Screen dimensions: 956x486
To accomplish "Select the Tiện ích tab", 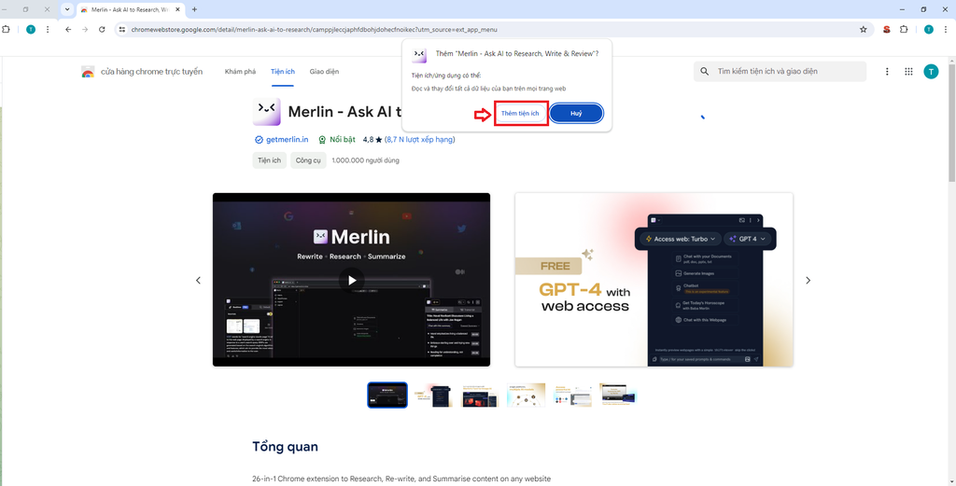I will coord(282,71).
